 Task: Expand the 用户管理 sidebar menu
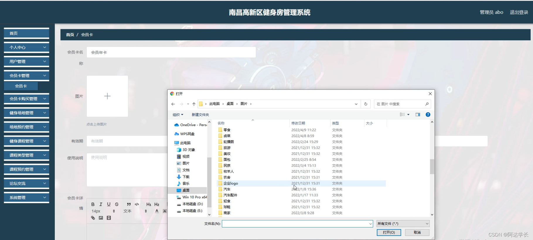tap(26, 61)
